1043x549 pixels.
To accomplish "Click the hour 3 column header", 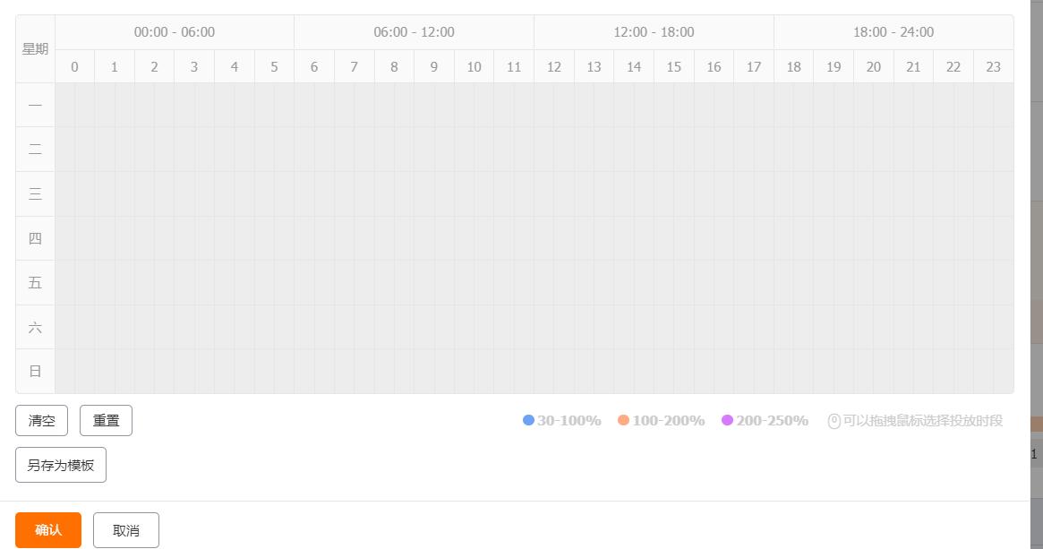I will tap(194, 66).
